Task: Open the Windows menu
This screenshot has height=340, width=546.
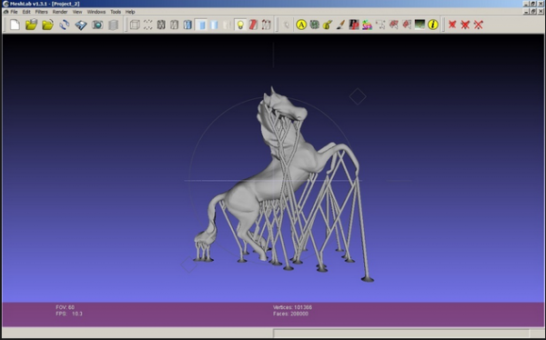Action: [x=96, y=12]
